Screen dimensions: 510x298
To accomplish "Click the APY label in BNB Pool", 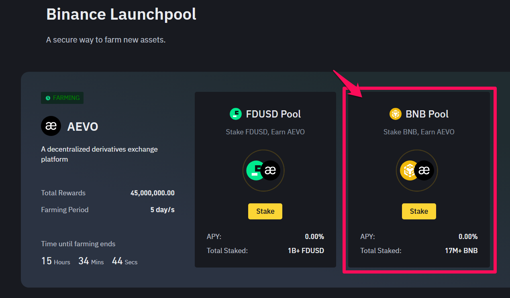I will pyautogui.click(x=368, y=237).
